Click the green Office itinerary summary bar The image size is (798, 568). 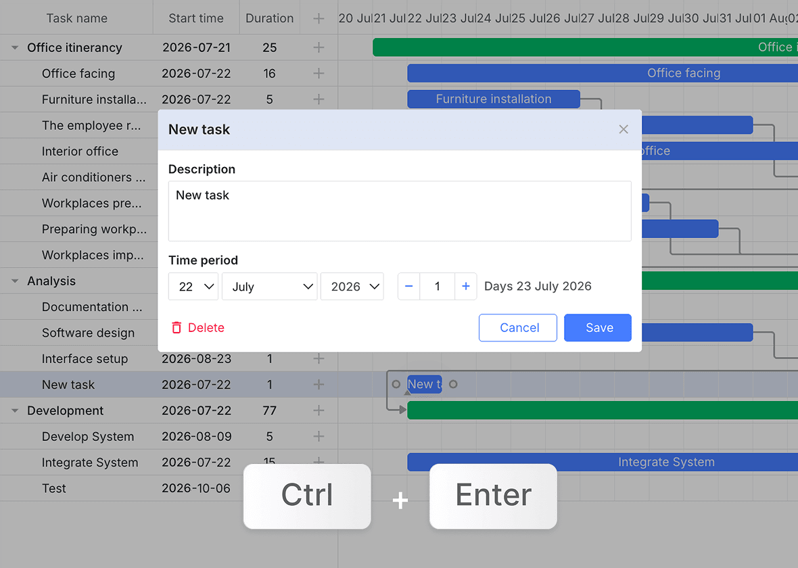coord(585,47)
